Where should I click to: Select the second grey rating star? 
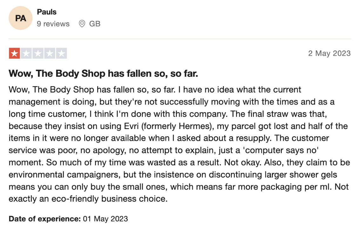[26, 53]
